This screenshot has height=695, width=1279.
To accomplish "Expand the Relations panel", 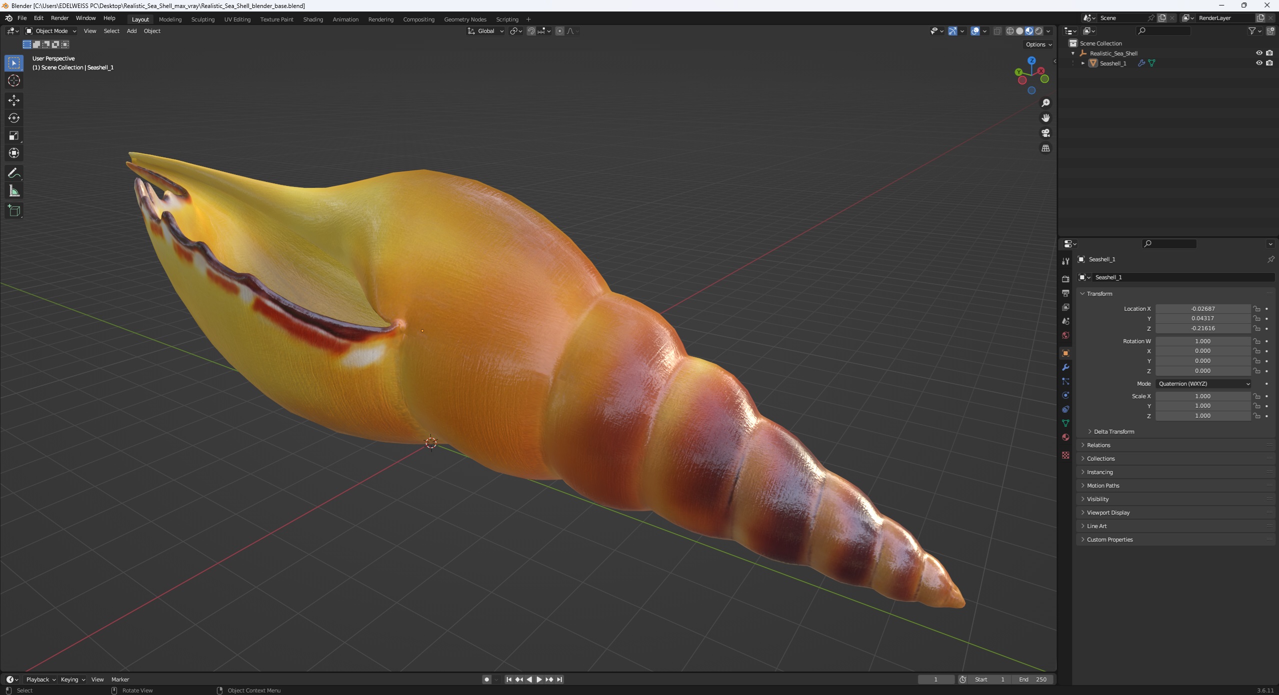I will [x=1099, y=445].
